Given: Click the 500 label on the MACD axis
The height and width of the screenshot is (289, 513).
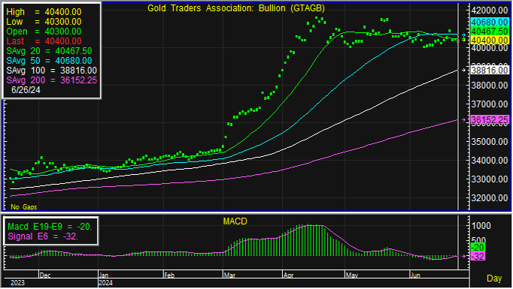Looking at the screenshot, I should click(x=478, y=240).
